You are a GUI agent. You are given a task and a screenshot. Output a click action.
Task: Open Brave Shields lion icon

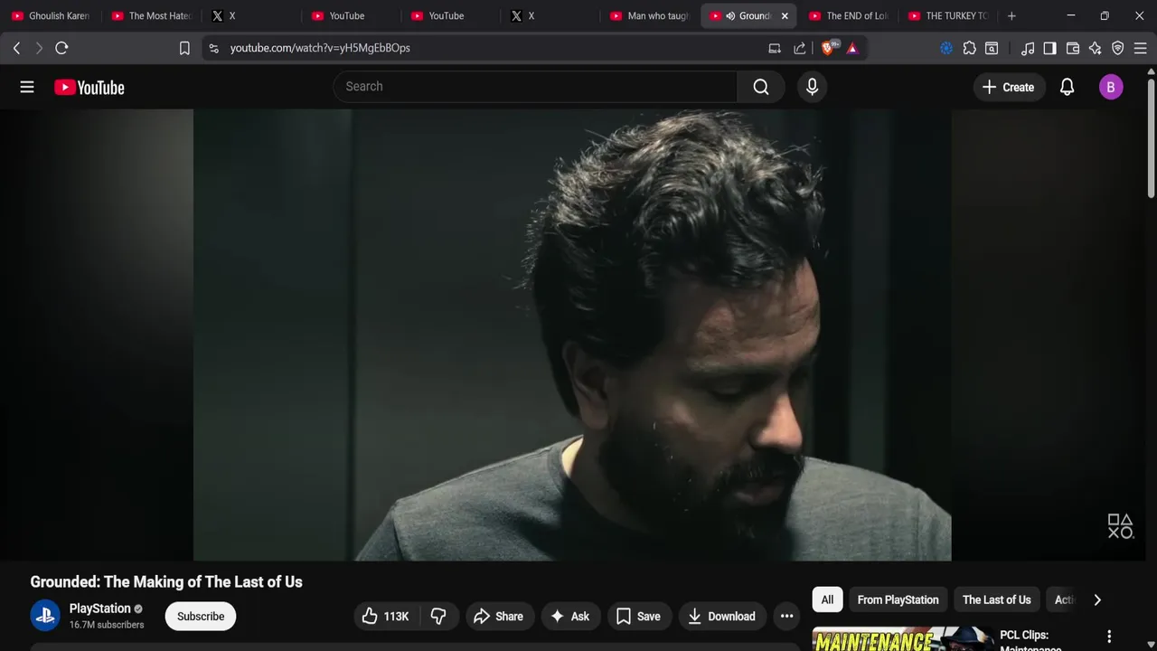pos(828,48)
